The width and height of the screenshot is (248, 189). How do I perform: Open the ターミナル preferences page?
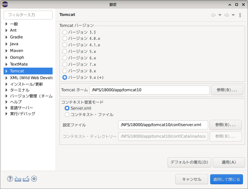click(20, 90)
